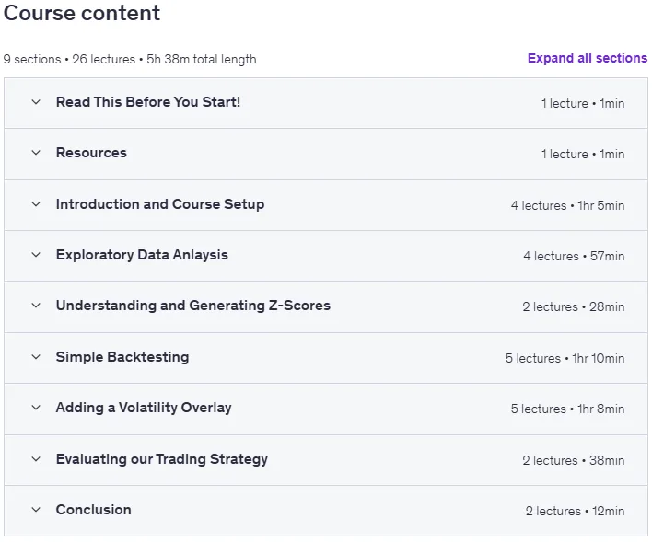The width and height of the screenshot is (652, 542).
Task: Click the 5 lectures 1hr 8min label
Action: click(x=567, y=409)
